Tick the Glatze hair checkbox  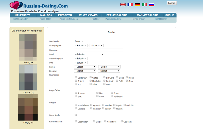[x=91, y=77]
